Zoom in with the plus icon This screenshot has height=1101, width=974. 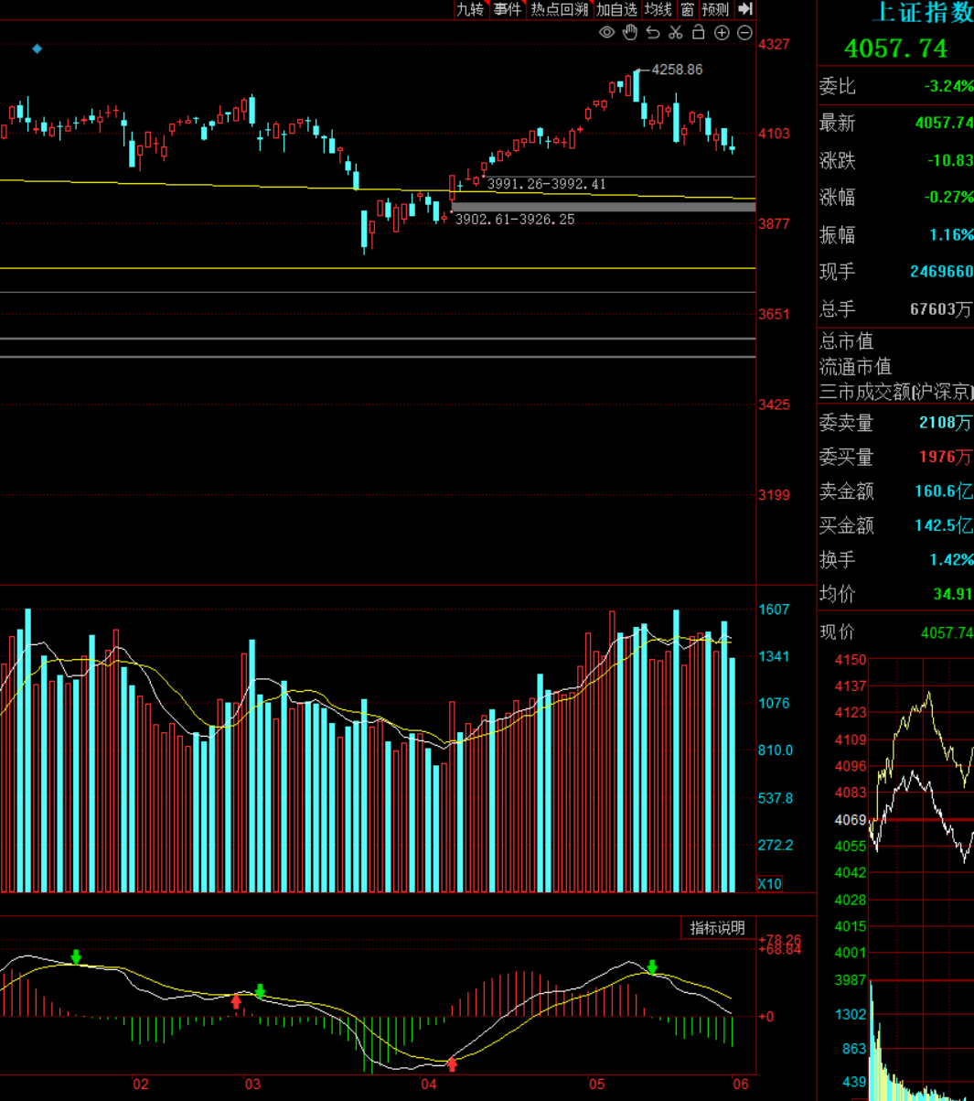pos(722,33)
